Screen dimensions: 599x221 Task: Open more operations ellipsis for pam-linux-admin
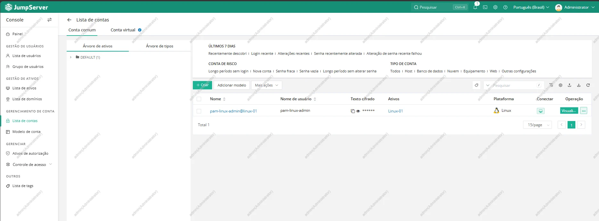point(584,111)
